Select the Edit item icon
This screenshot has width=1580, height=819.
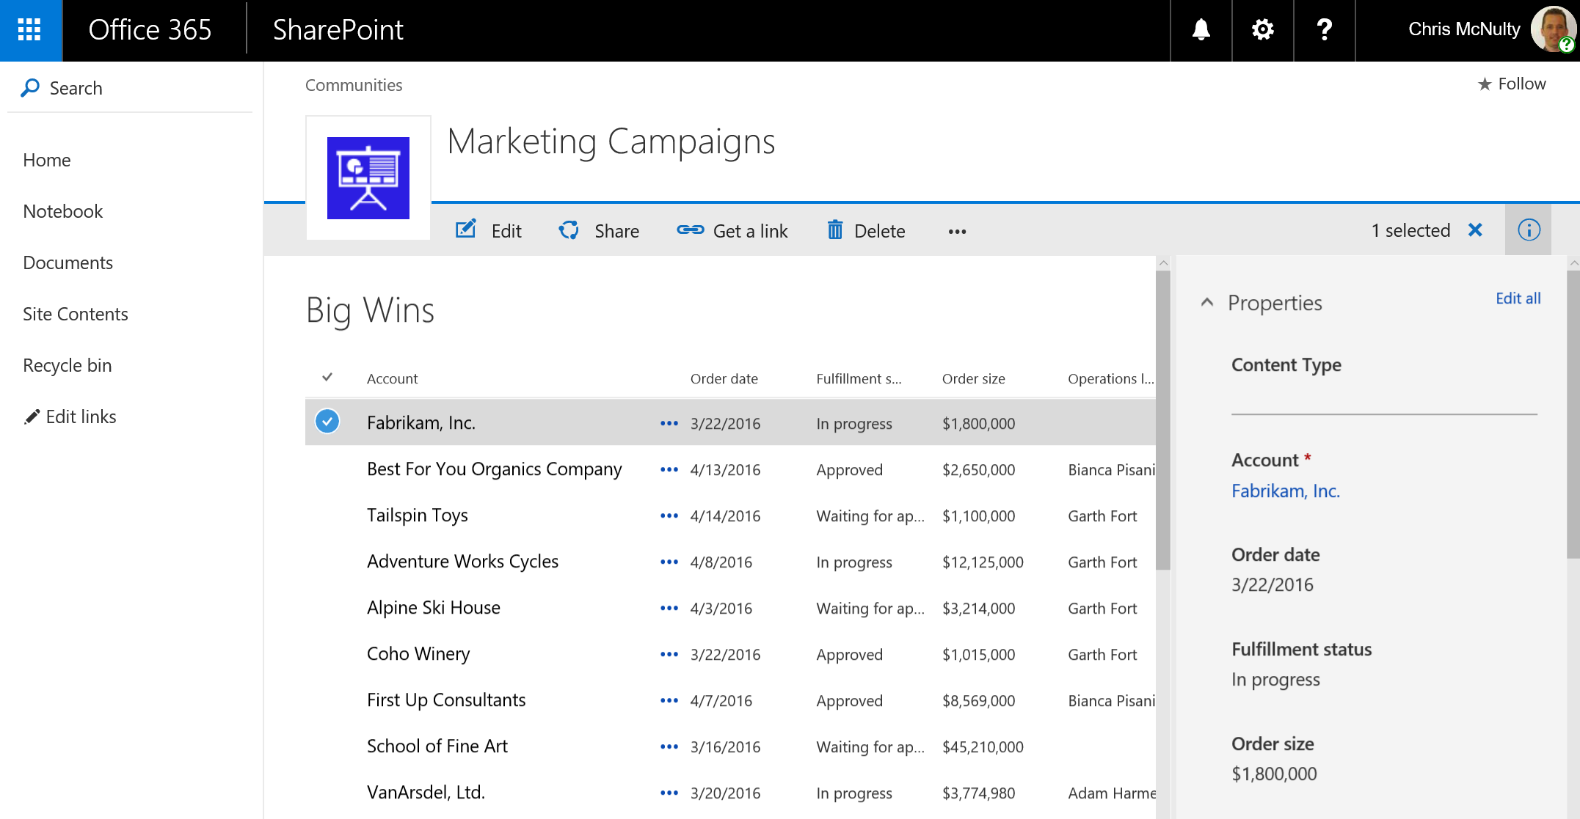click(x=465, y=229)
